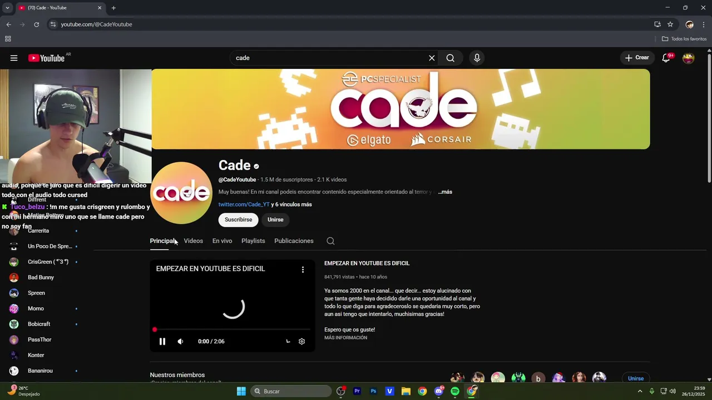This screenshot has width=712, height=400.
Task: Open Spreen in subscriptions list
Action: point(36,293)
